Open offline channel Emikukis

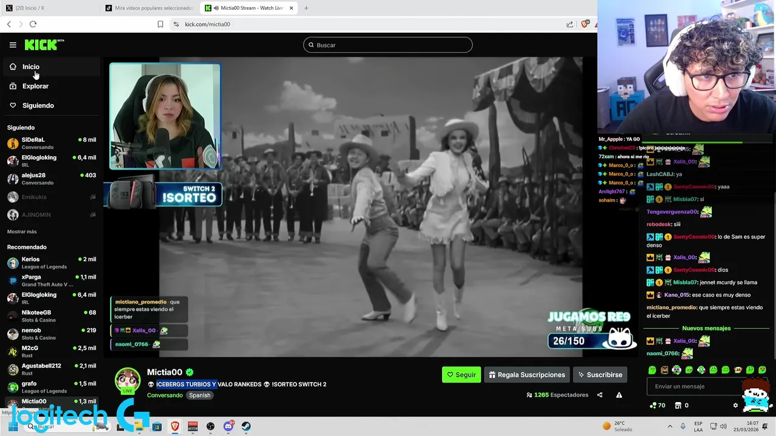click(51, 197)
